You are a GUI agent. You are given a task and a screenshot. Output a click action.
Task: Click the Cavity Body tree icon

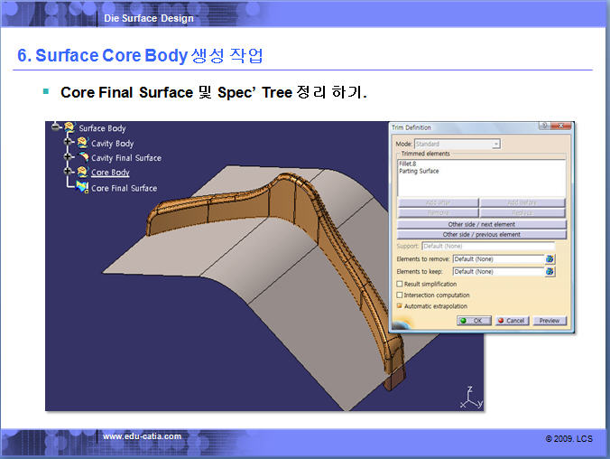(82, 143)
